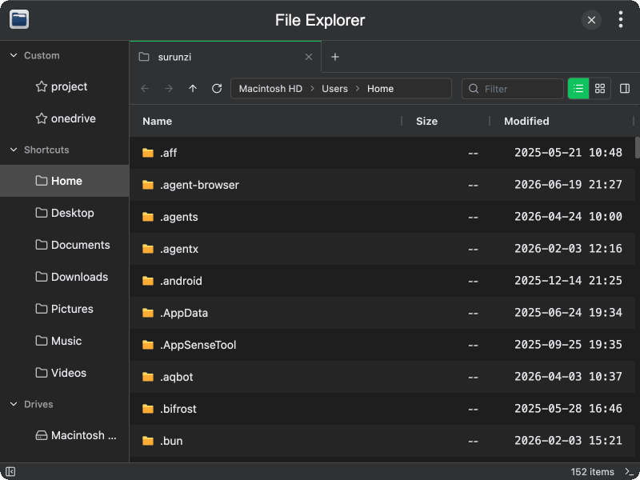Focus the Filter search field
The width and height of the screenshot is (640, 480).
tap(513, 89)
